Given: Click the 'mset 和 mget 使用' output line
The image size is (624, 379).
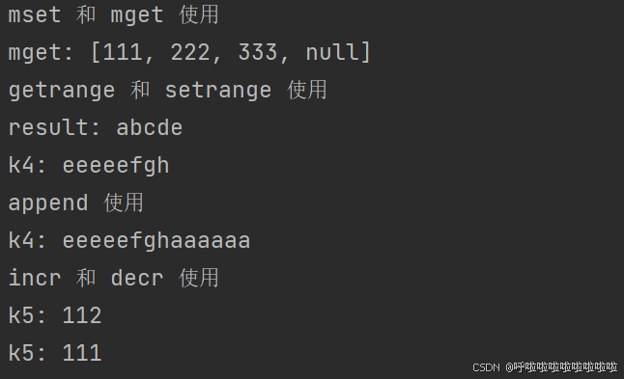Looking at the screenshot, I should click(x=113, y=15).
